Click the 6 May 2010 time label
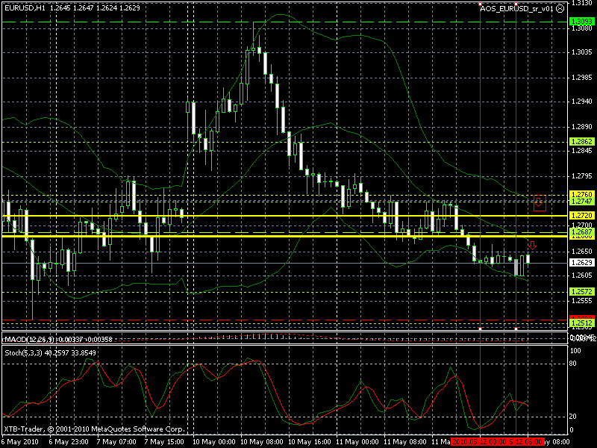597x448 pixels. pyautogui.click(x=20, y=441)
